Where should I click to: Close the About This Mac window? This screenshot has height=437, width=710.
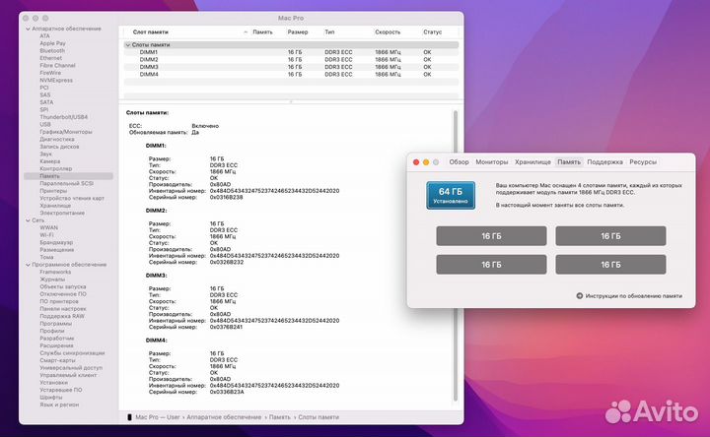pos(416,162)
